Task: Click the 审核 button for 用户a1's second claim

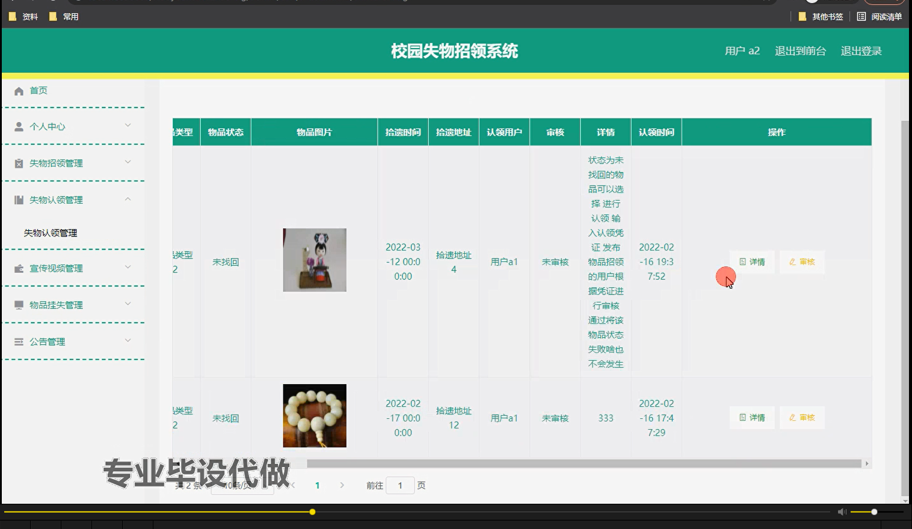Action: tap(802, 417)
